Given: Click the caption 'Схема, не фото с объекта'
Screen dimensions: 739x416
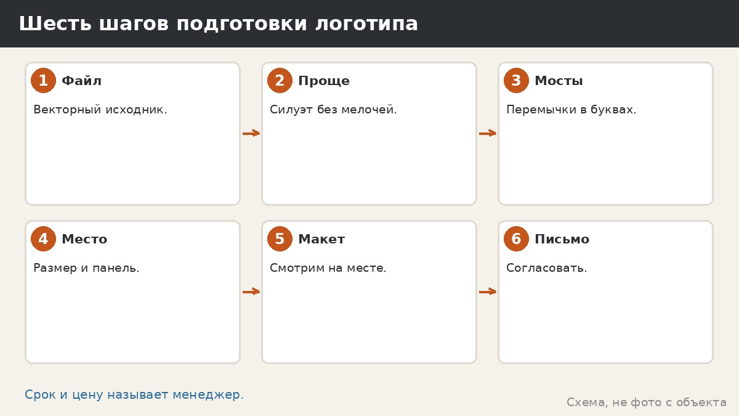Looking at the screenshot, I should click(x=647, y=402).
